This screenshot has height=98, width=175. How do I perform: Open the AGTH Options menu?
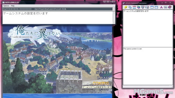click(6, 6)
